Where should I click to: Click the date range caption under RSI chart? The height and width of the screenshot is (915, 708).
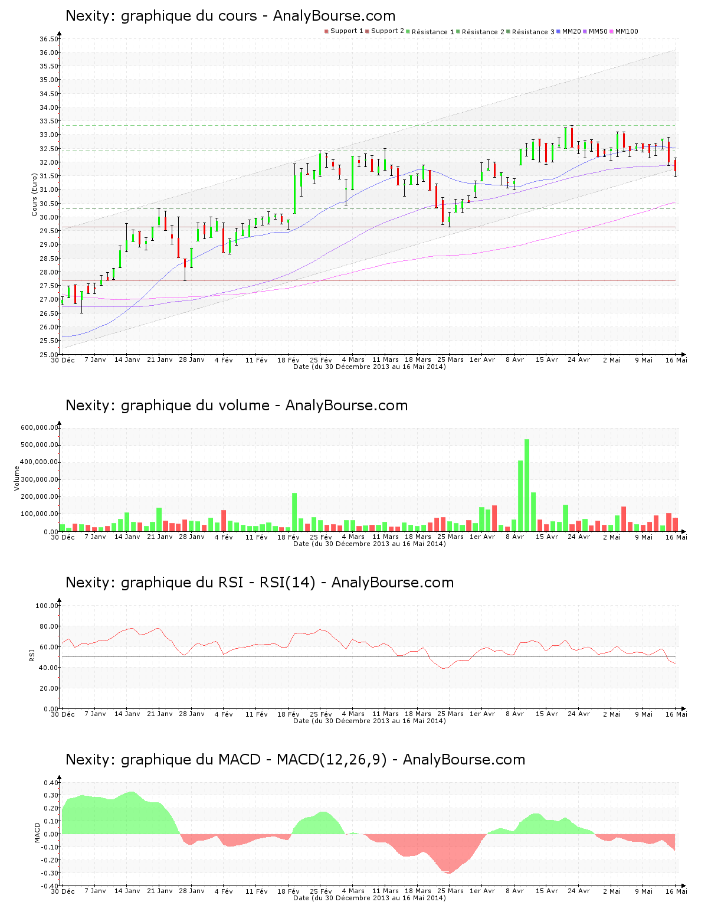[369, 721]
